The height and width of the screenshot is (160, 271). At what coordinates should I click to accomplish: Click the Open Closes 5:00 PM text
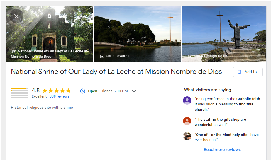[x=108, y=91]
